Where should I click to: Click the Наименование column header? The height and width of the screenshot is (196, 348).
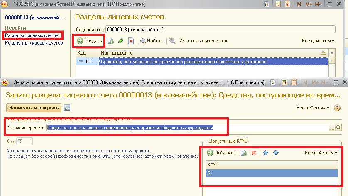click(213, 53)
